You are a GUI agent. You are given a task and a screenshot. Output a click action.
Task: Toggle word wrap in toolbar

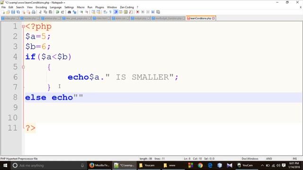tap(105, 12)
